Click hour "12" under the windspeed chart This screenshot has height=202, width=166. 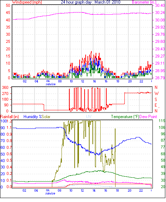coord(82,81)
